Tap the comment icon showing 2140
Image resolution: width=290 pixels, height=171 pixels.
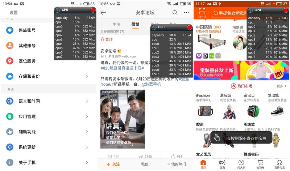(141, 157)
